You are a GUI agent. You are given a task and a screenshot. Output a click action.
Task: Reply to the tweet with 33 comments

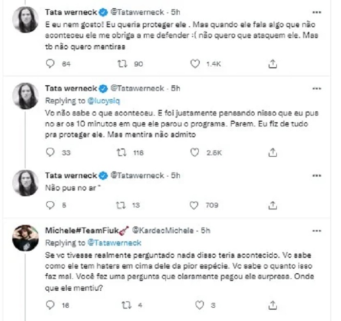[x=50, y=153]
